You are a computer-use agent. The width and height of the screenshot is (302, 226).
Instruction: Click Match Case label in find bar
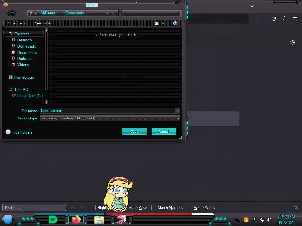click(x=137, y=208)
